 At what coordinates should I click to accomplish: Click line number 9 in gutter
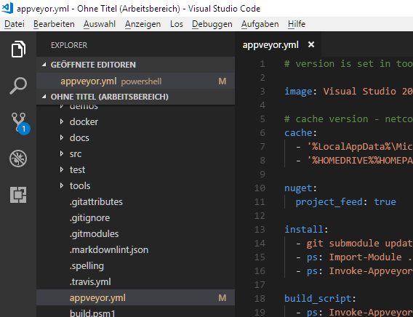pyautogui.click(x=262, y=174)
